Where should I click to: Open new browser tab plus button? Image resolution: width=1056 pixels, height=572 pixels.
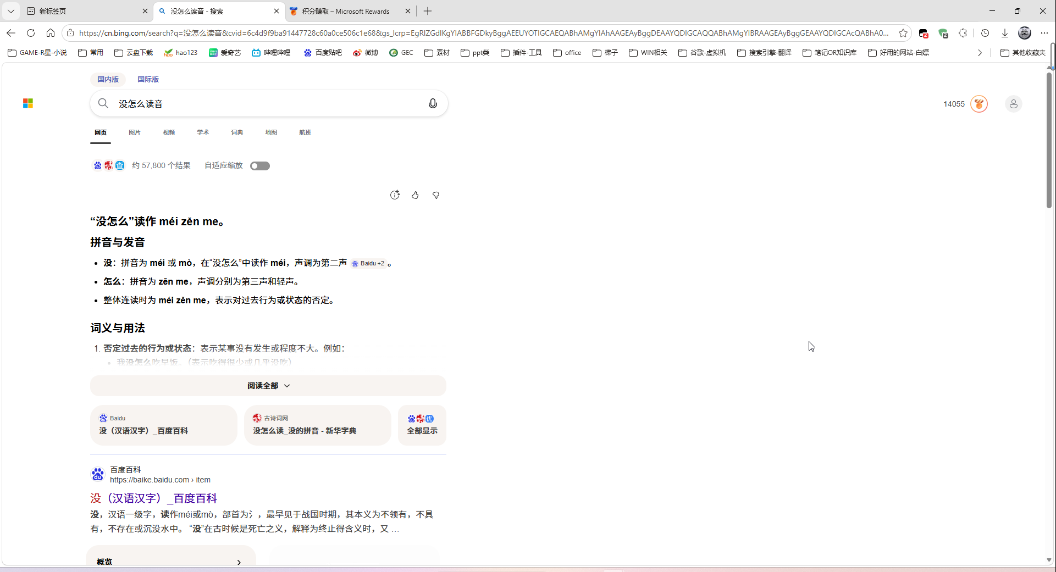pos(428,11)
